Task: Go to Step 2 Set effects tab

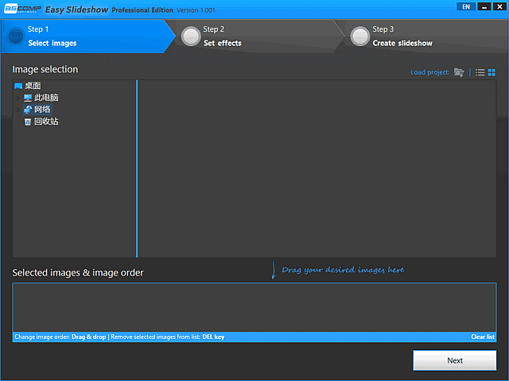Action: (x=254, y=36)
